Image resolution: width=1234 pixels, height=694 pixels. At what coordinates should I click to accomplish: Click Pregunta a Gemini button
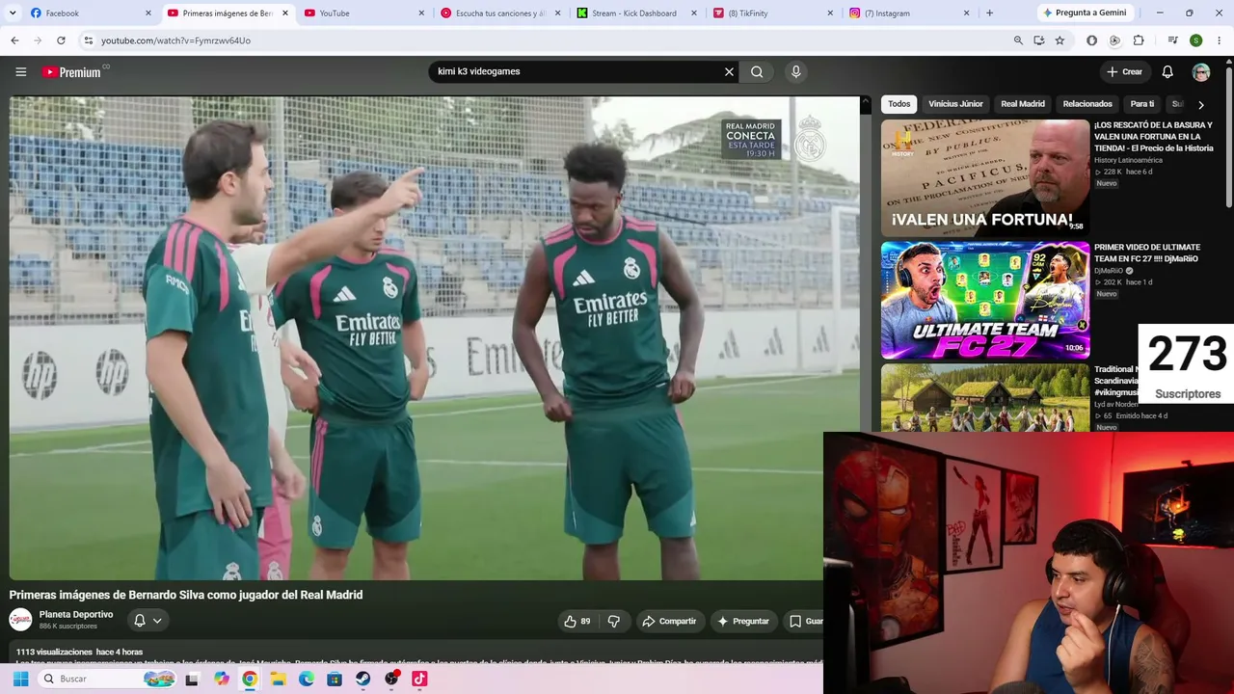[x=1085, y=13]
